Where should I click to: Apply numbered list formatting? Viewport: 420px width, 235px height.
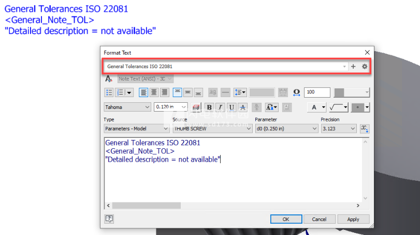(120, 92)
